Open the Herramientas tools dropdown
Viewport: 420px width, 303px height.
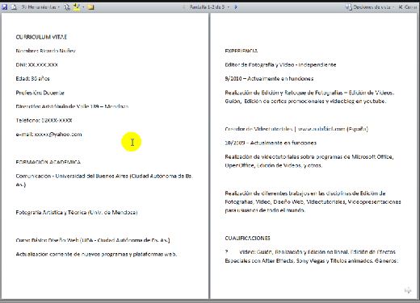click(x=40, y=7)
